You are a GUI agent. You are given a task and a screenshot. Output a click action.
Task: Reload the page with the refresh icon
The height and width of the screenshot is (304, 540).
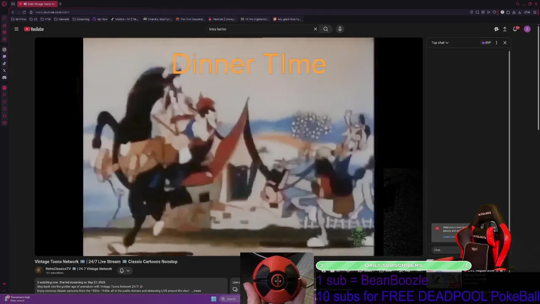pyautogui.click(x=24, y=12)
